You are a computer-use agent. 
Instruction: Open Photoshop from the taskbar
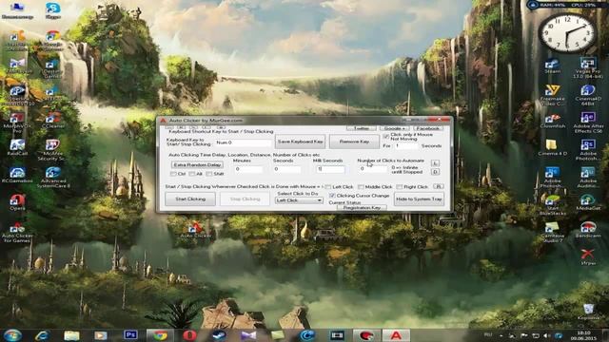pyautogui.click(x=130, y=334)
